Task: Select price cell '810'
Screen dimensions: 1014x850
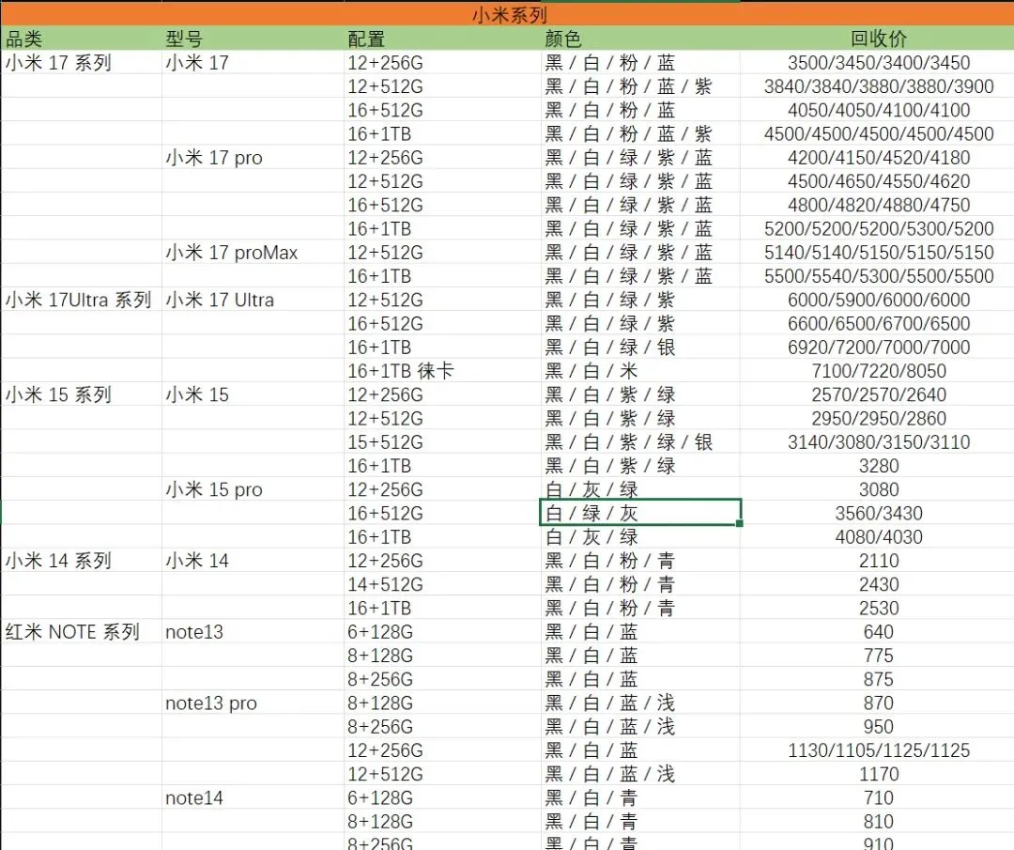Action: click(878, 822)
